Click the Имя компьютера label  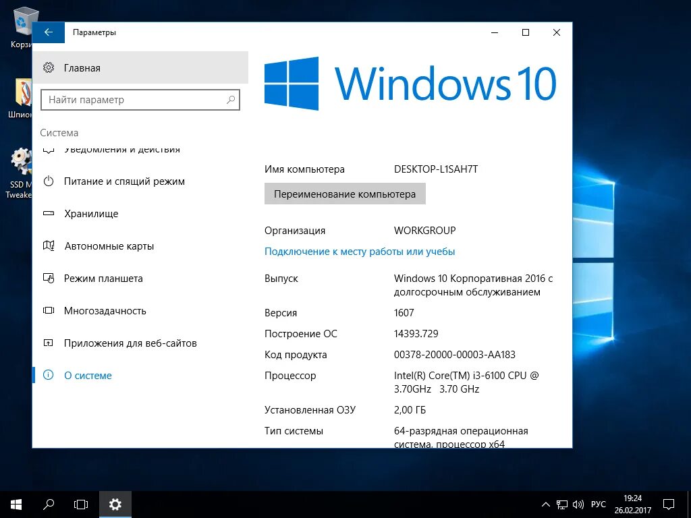[x=304, y=169]
